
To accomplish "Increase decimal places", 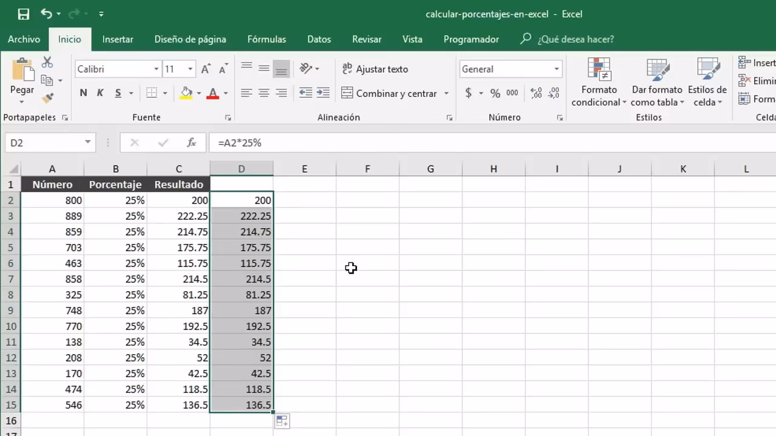I will point(533,93).
